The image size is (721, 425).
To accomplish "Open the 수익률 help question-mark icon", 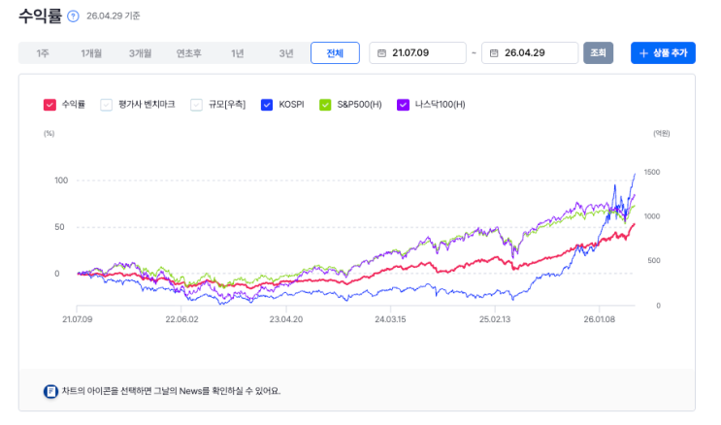I will (73, 16).
